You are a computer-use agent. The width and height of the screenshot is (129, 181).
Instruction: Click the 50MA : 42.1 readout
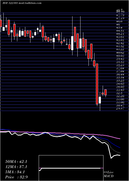coord(16,162)
